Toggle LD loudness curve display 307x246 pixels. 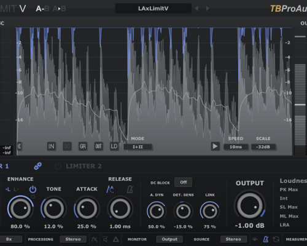pyautogui.click(x=114, y=146)
